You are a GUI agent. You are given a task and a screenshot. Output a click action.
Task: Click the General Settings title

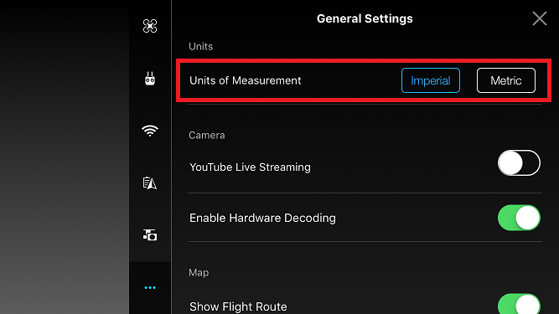(x=365, y=18)
